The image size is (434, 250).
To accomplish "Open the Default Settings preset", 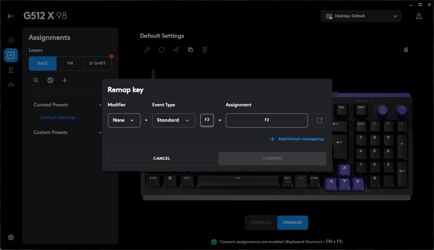I will tap(58, 118).
